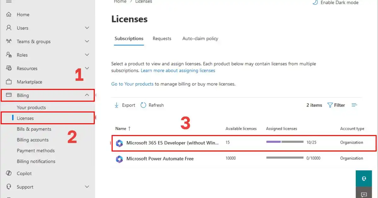Click the Marketplace bag icon

(9, 82)
